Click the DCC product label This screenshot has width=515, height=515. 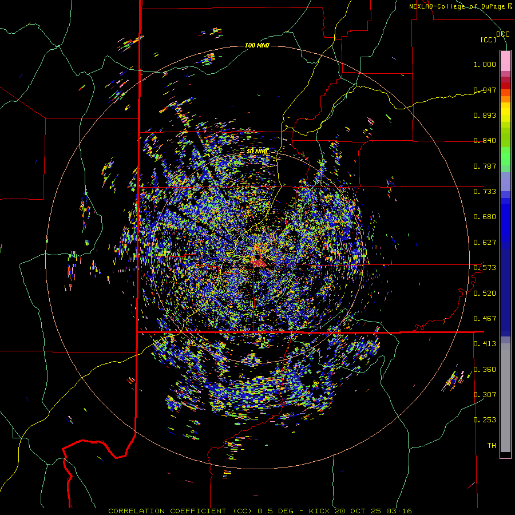pos(502,34)
